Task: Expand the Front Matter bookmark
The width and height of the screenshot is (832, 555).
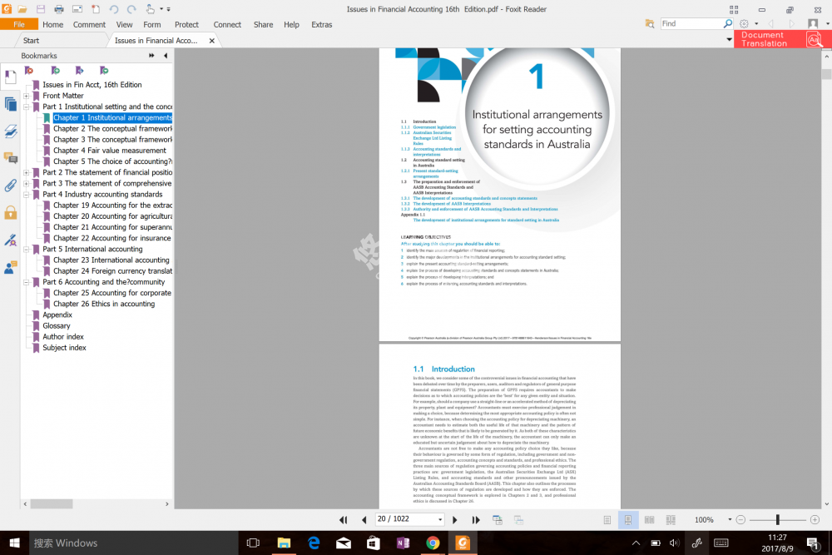Action: point(27,96)
